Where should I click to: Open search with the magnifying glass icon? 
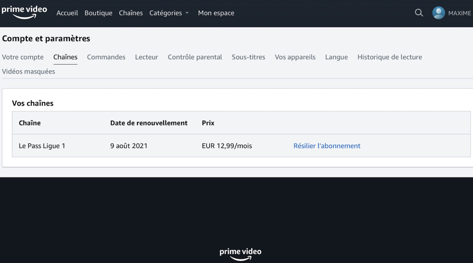pyautogui.click(x=419, y=13)
